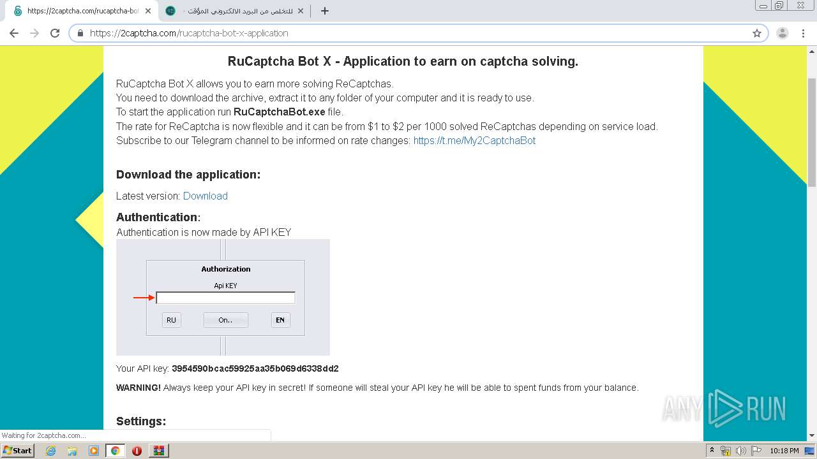The width and height of the screenshot is (817, 459).
Task: Open a new browser tab
Action: click(324, 11)
